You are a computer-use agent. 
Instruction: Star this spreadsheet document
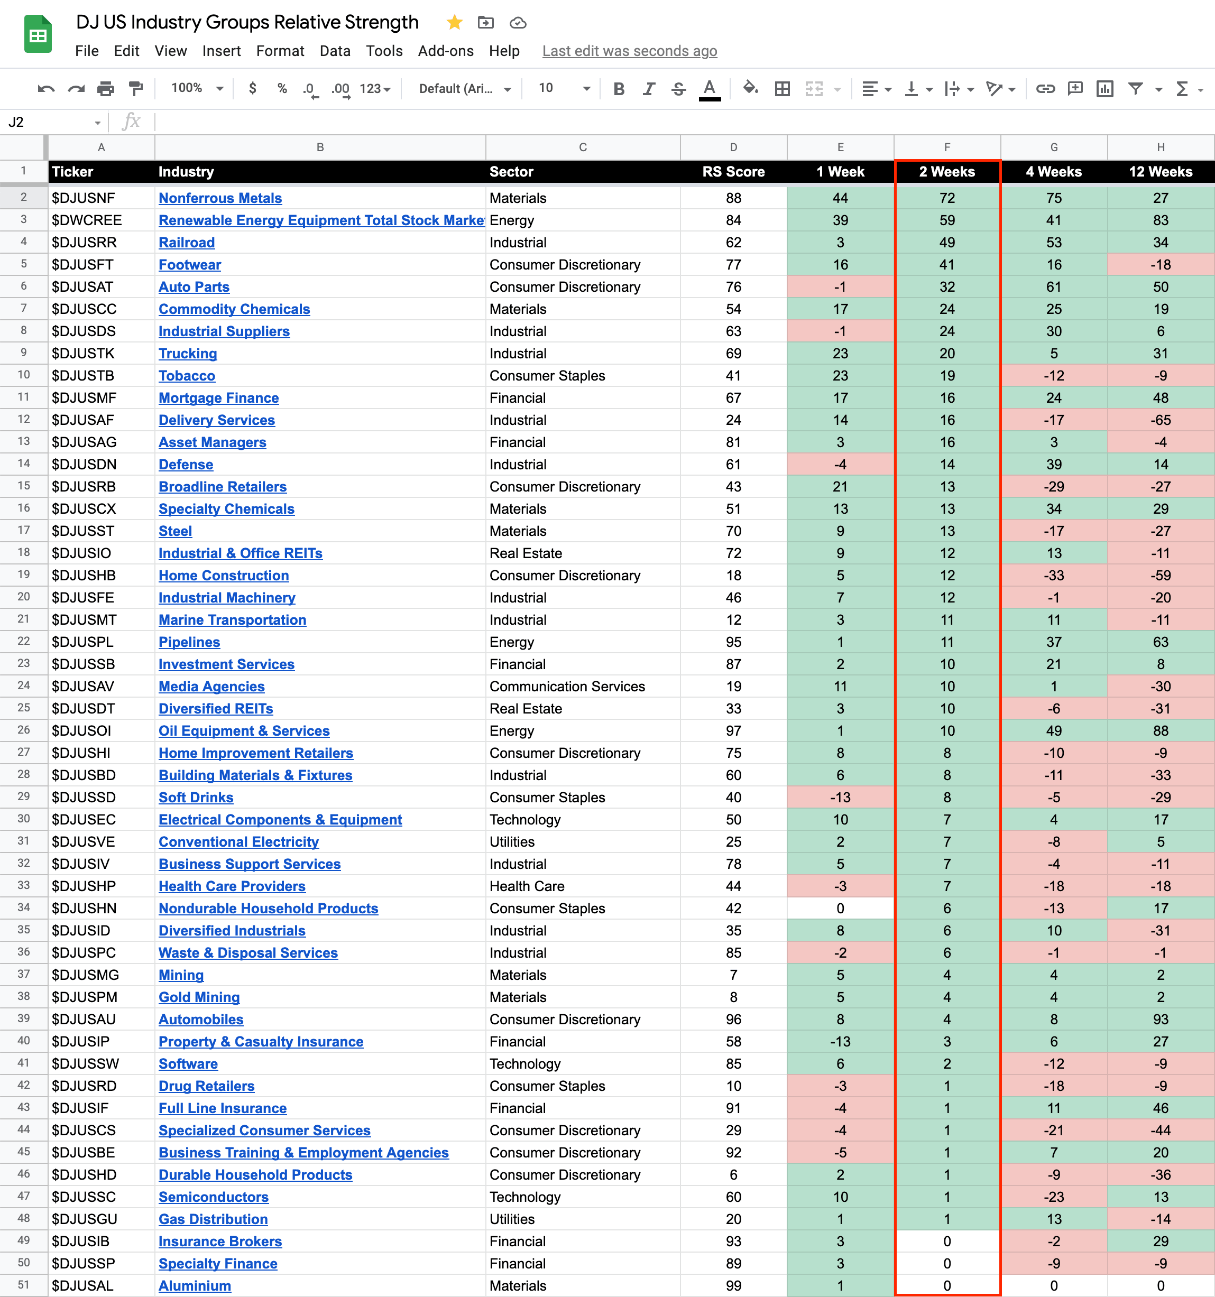click(455, 23)
